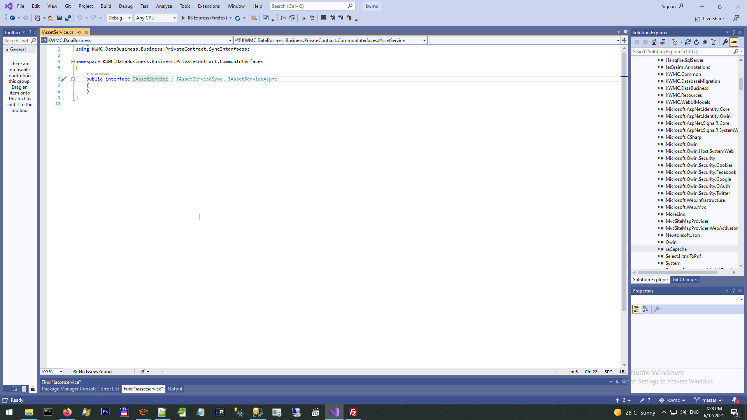Click Sync with Active Document icon
This screenshot has width=747, height=420.
(x=688, y=42)
